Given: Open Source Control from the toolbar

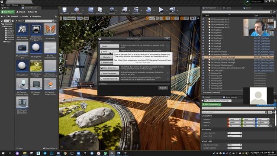Looking at the screenshot, I should [76, 10].
